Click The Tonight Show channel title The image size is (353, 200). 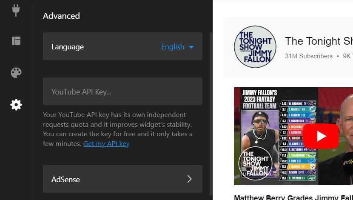[319, 41]
